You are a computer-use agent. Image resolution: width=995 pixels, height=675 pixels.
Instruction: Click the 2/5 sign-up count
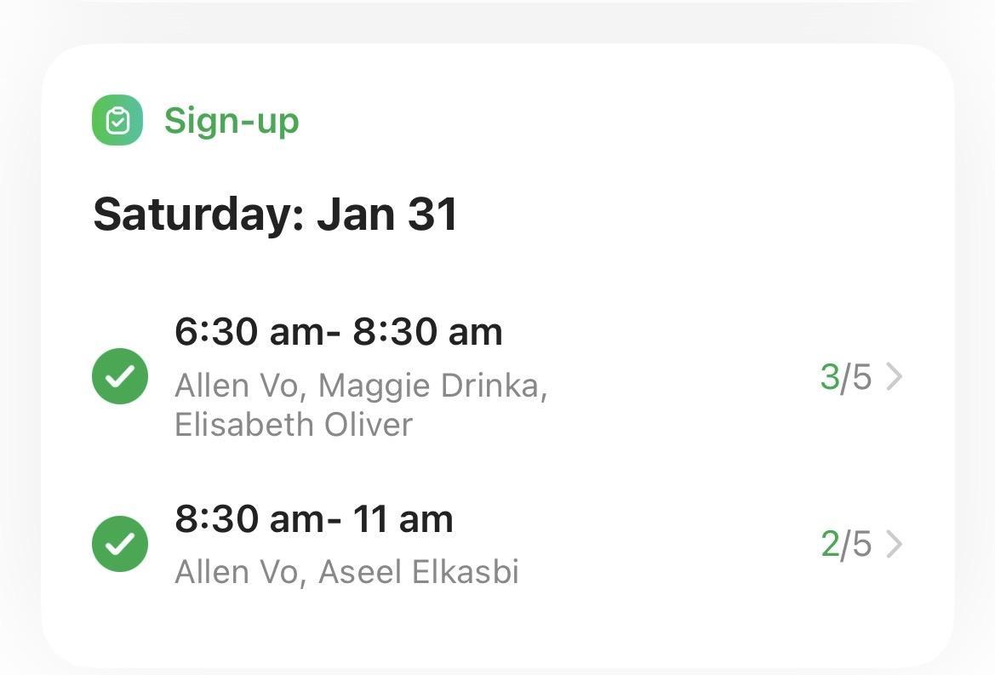846,544
